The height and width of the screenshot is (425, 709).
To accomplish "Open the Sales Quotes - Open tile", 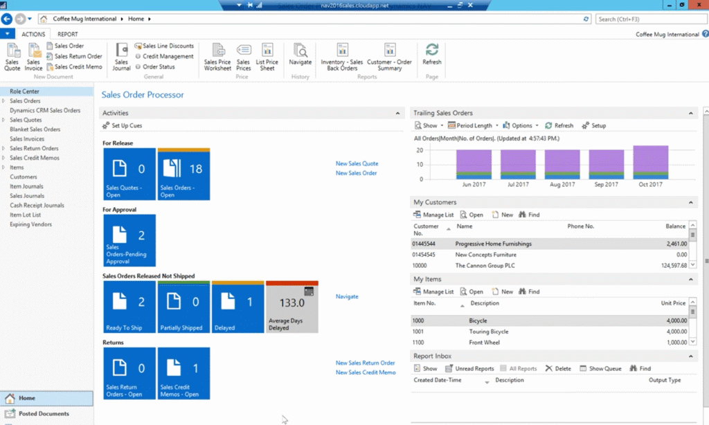I will (x=129, y=174).
